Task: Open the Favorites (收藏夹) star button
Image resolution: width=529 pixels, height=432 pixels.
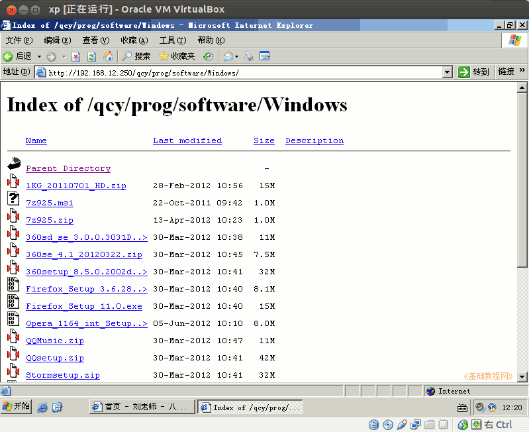Action: pos(177,56)
